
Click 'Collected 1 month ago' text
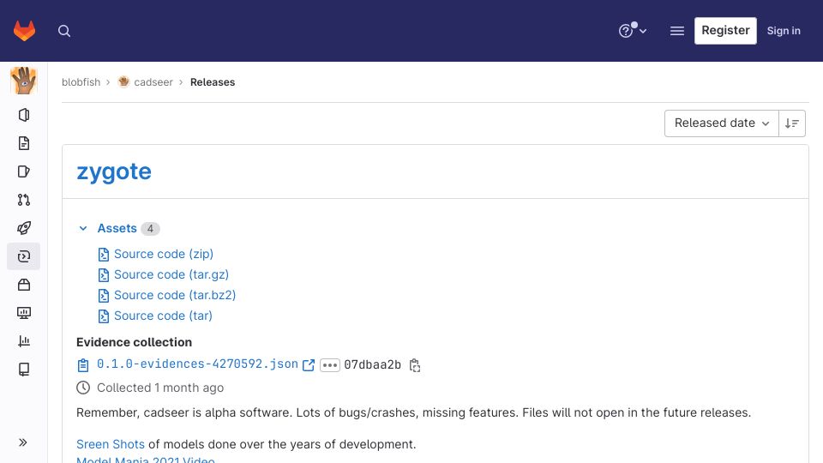(160, 388)
